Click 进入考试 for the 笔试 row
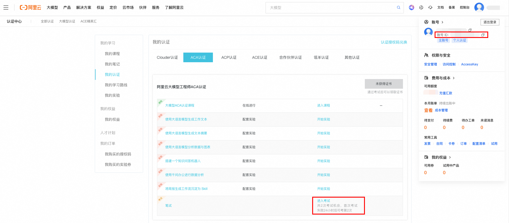The height and width of the screenshot is (223, 509). (324, 201)
